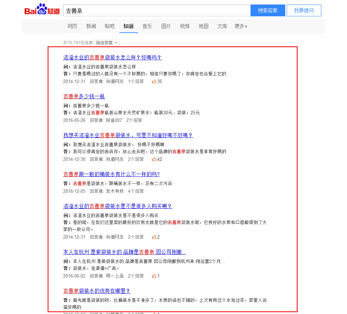This screenshot has height=314, width=347.
Task: Open result 吉善泉多少钱一瓶
Action: coord(84,97)
